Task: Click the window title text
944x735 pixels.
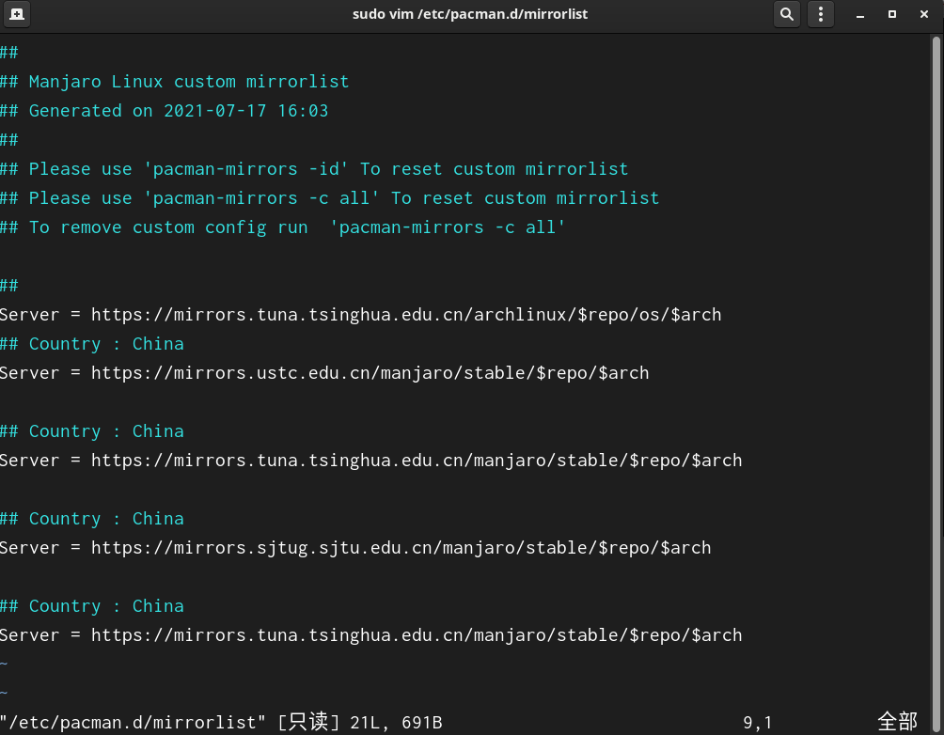Action: [469, 14]
